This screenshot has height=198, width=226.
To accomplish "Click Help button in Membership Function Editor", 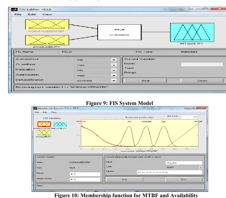I will point(125,179).
